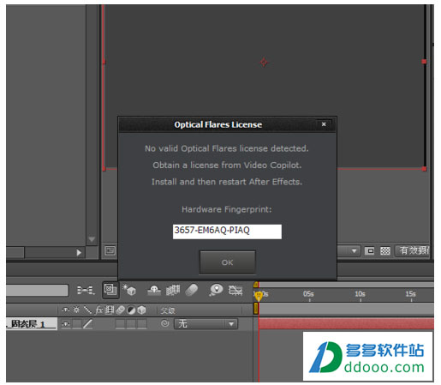441x385 pixels.
Task: Click the 10s mark on time ruler
Action: point(360,294)
